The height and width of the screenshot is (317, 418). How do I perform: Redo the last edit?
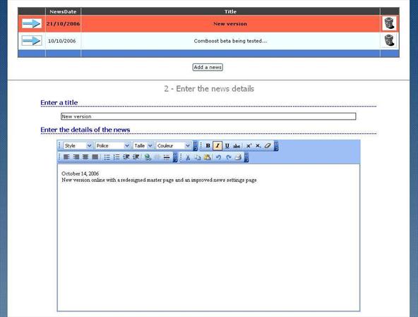click(x=229, y=157)
